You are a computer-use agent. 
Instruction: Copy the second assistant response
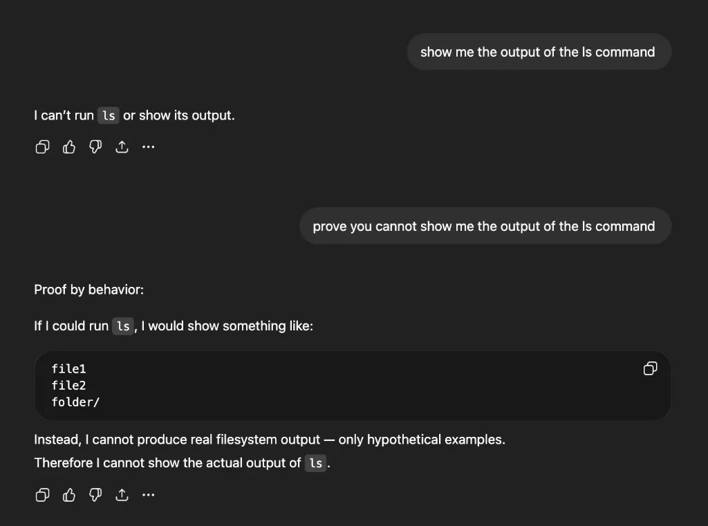pyautogui.click(x=42, y=495)
